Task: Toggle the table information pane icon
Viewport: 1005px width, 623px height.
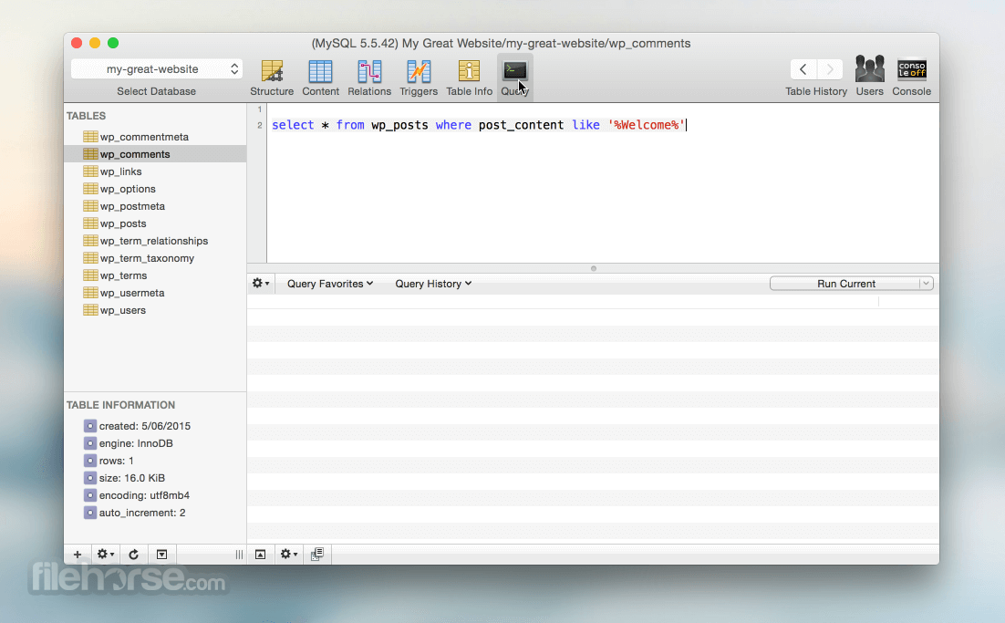Action: click(x=161, y=555)
